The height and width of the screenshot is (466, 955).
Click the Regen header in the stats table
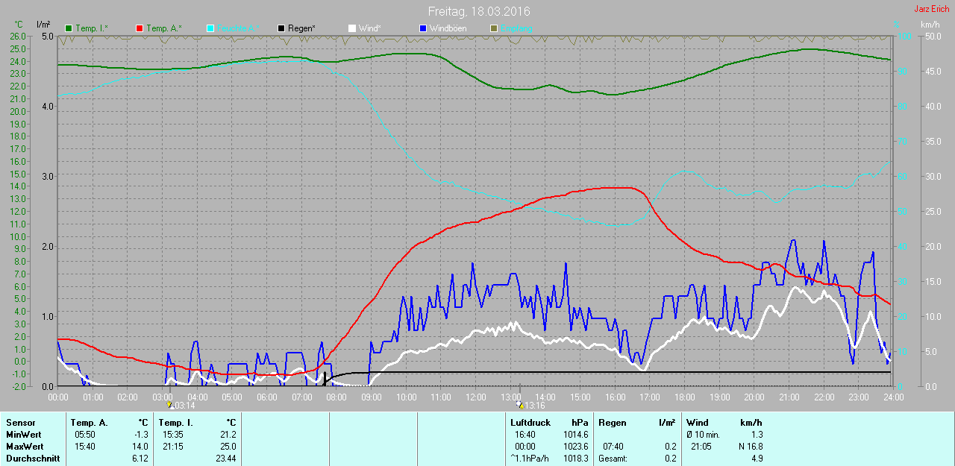point(612,423)
